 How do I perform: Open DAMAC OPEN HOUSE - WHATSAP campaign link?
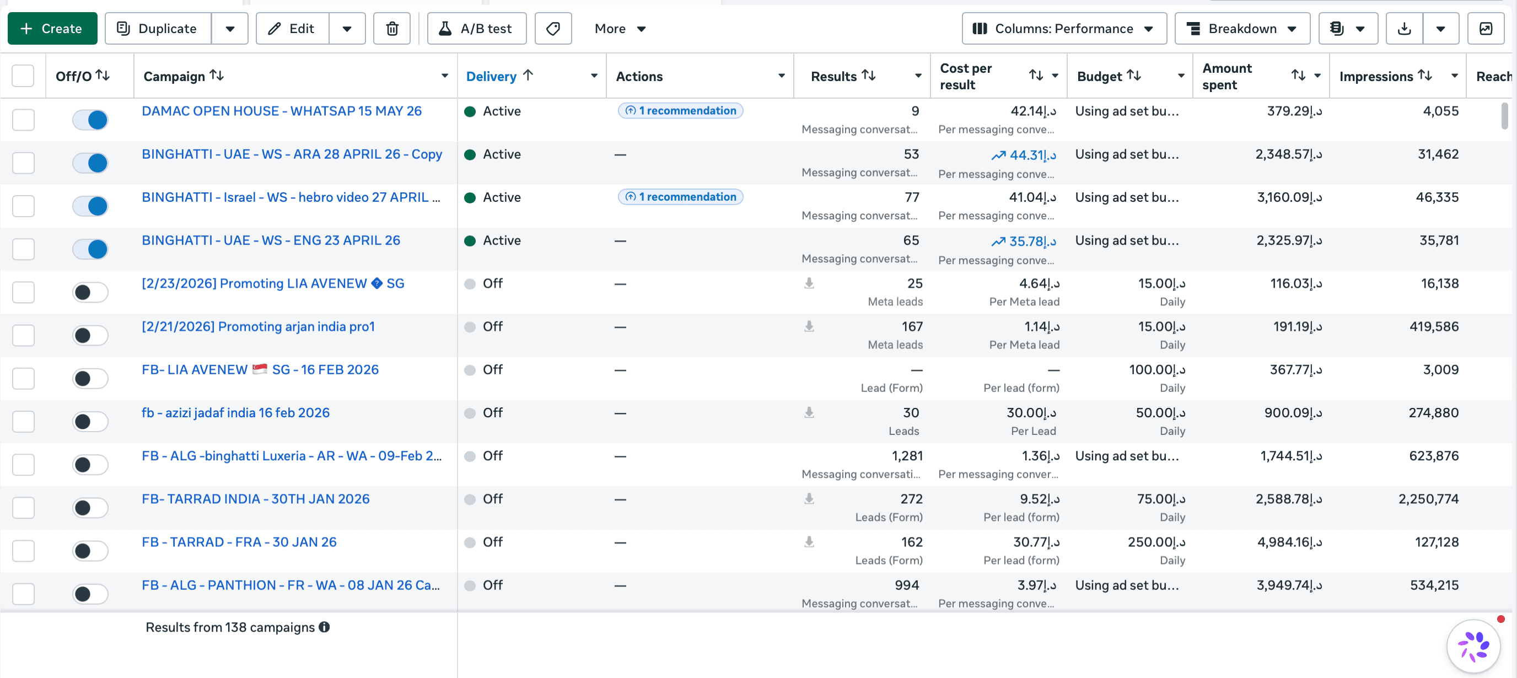coord(282,111)
